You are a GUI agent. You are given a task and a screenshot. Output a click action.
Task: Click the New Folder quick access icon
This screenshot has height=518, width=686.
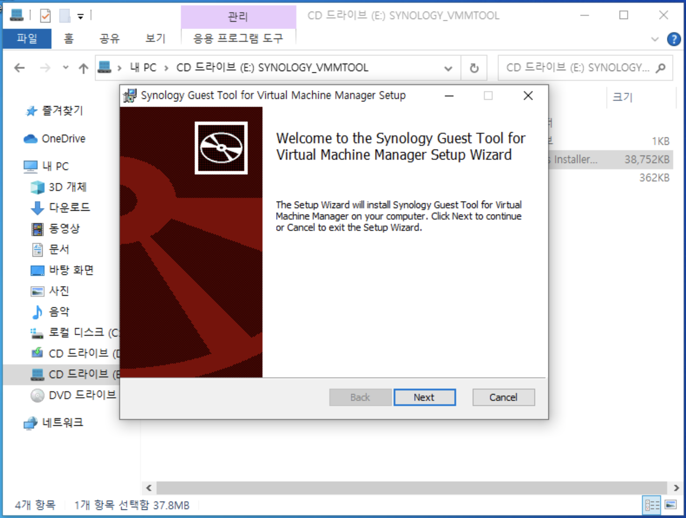65,16
